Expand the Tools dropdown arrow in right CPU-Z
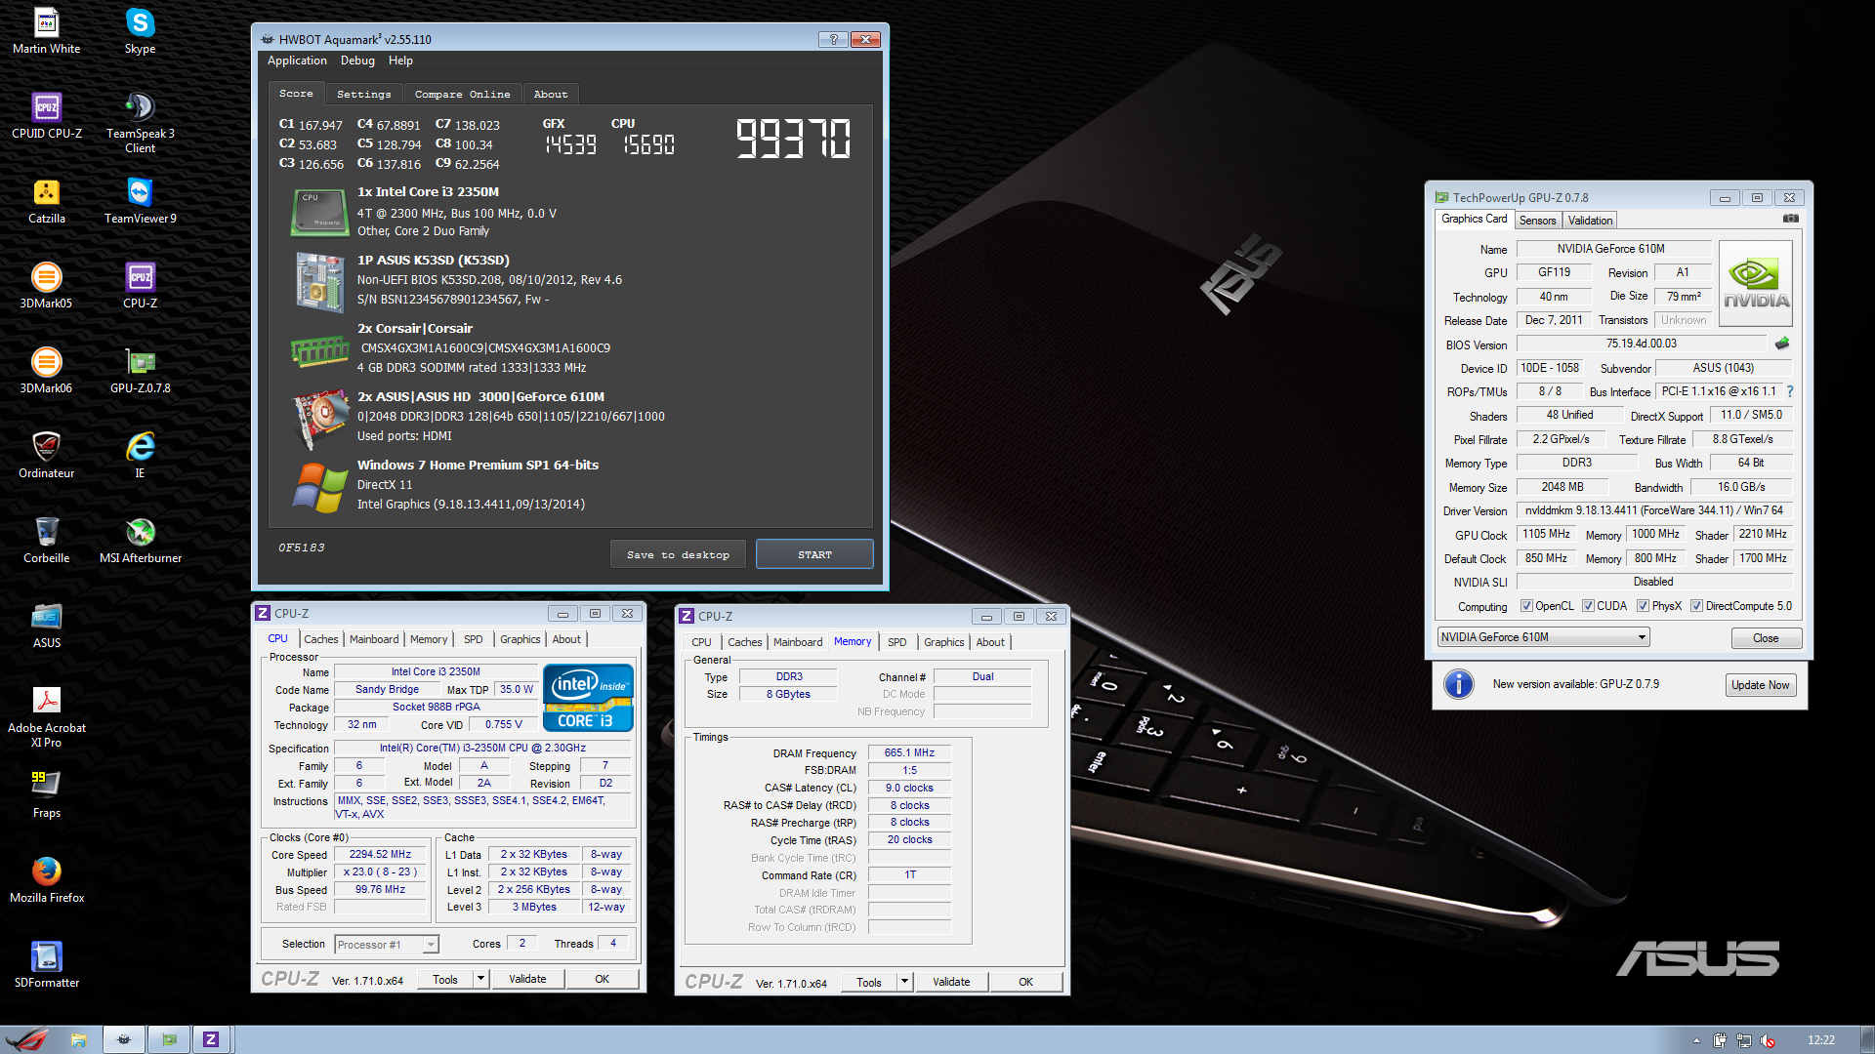Viewport: 1875px width, 1054px height. click(x=904, y=982)
